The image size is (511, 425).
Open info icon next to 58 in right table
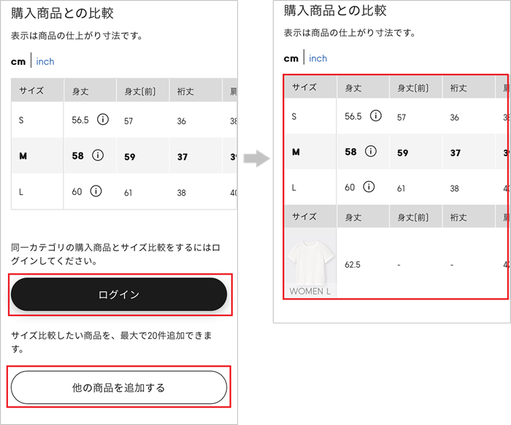(371, 152)
